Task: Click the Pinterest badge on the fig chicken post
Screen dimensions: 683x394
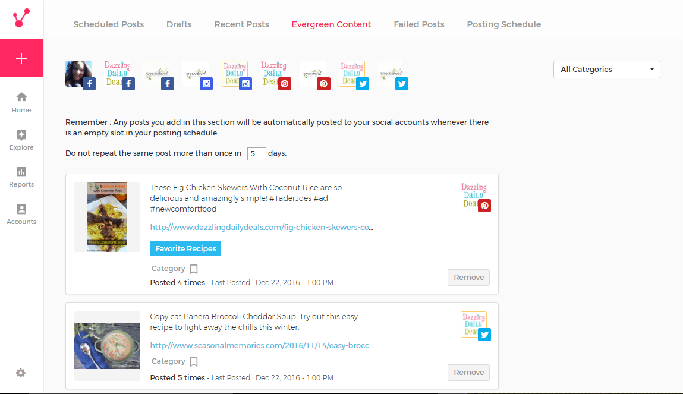Action: 484,206
